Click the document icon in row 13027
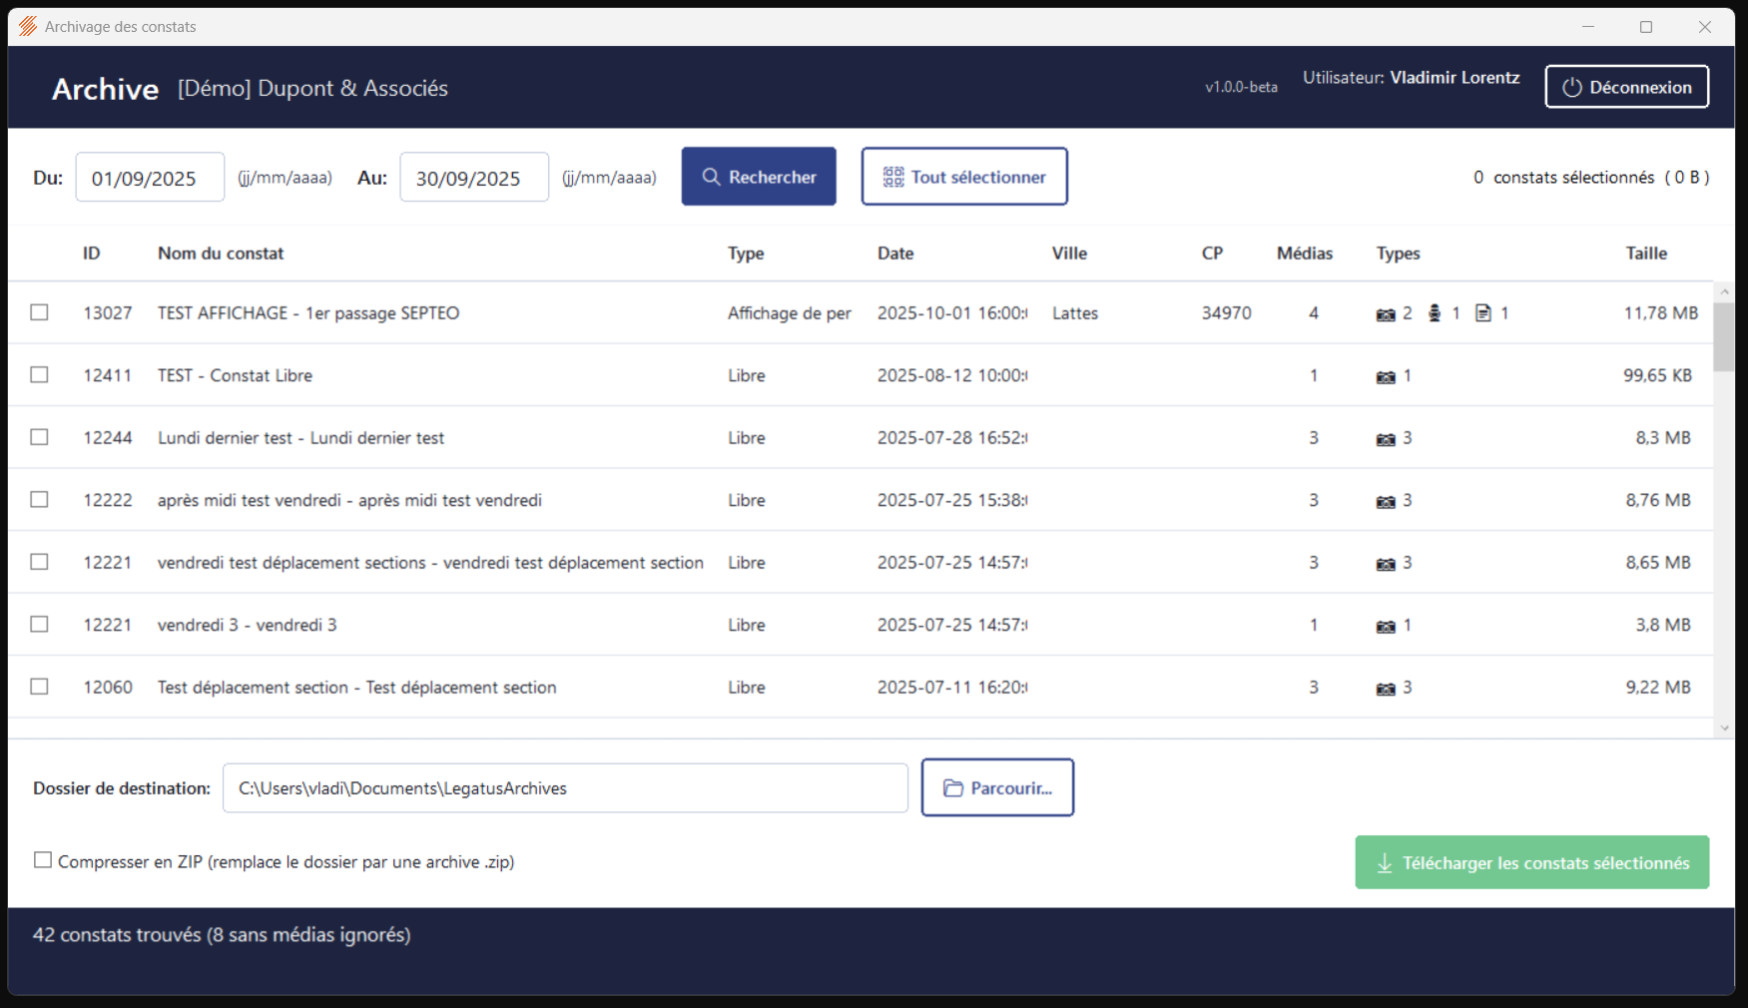Image resolution: width=1748 pixels, height=1008 pixels. tap(1483, 313)
